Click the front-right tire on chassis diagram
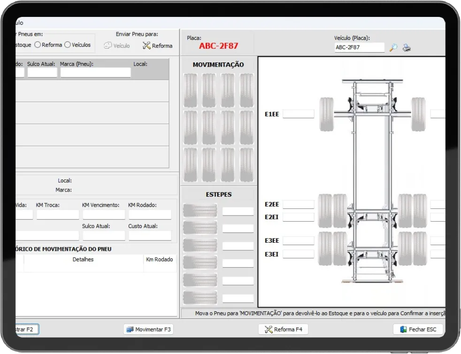This screenshot has width=461, height=354. pyautogui.click(x=418, y=115)
